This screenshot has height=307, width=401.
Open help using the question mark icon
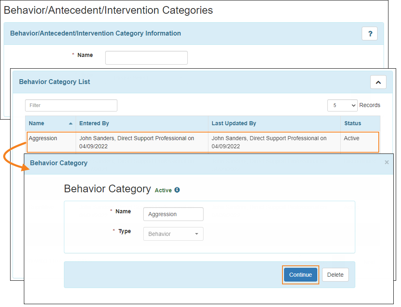pos(369,34)
